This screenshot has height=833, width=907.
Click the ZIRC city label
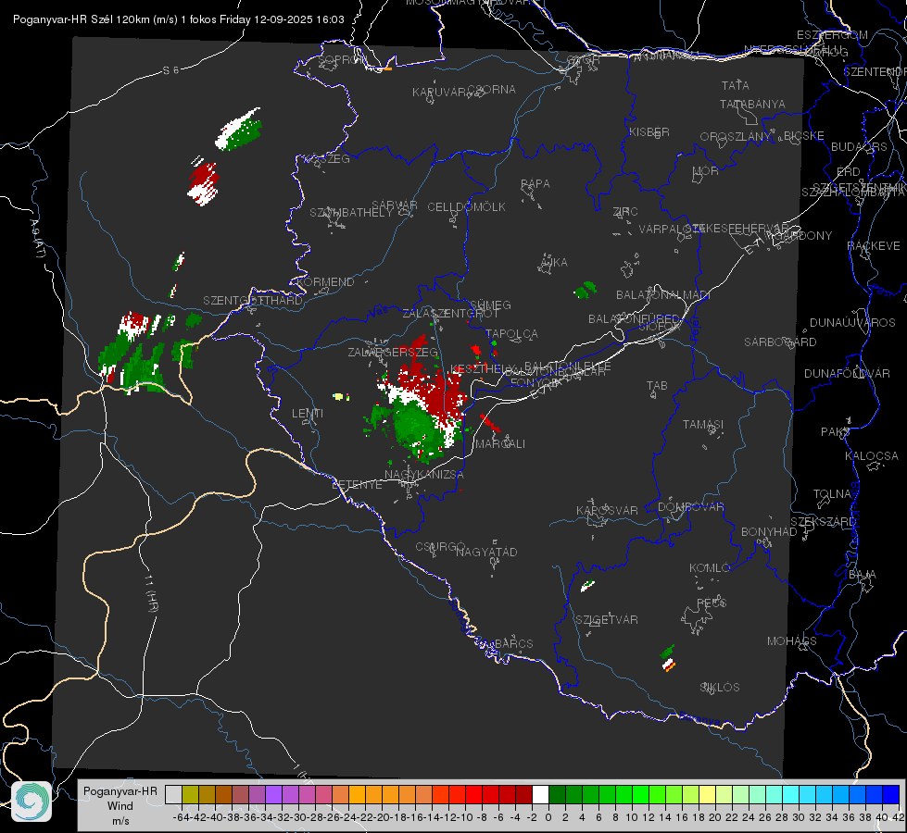625,212
